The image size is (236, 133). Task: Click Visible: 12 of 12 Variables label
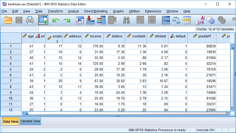[x=215, y=29]
